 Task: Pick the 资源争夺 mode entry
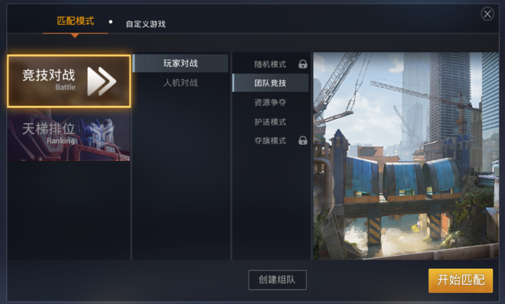click(x=270, y=102)
